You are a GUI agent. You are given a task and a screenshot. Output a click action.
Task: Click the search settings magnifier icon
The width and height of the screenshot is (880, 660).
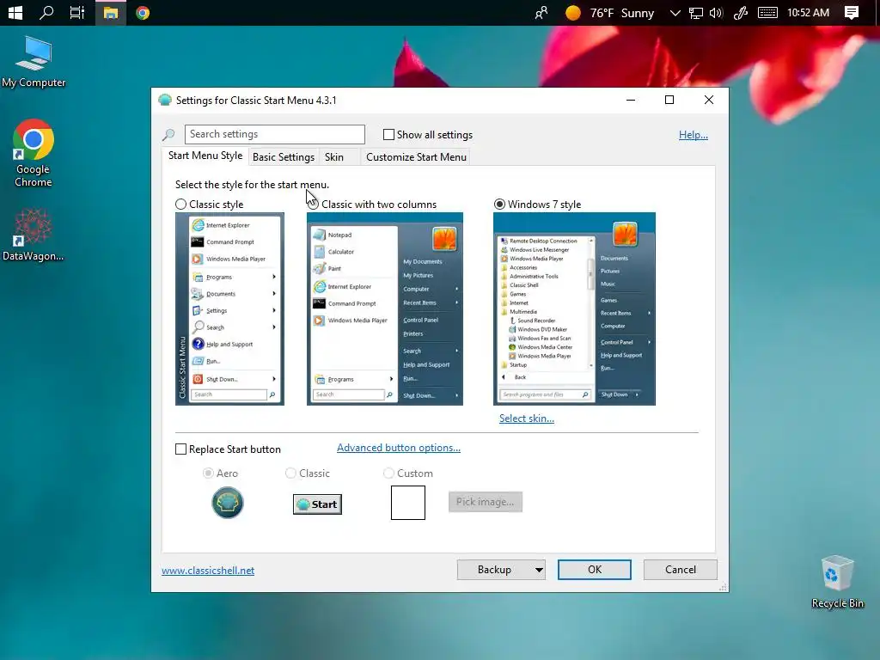[168, 135]
